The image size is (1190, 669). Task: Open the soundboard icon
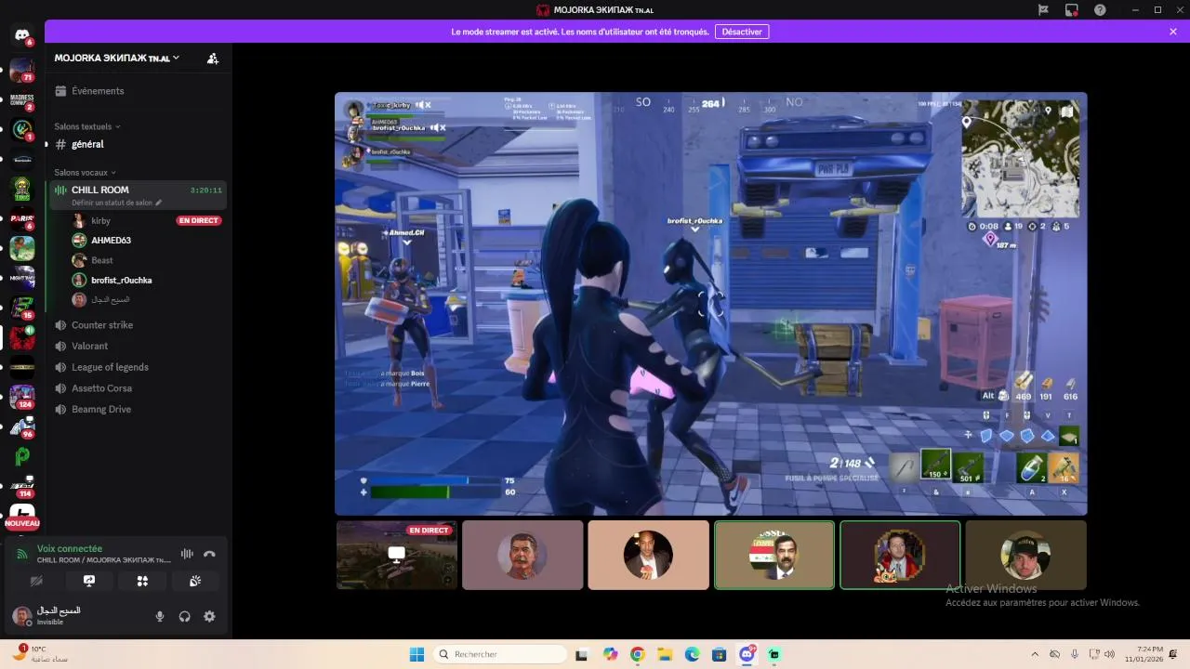[x=195, y=581]
